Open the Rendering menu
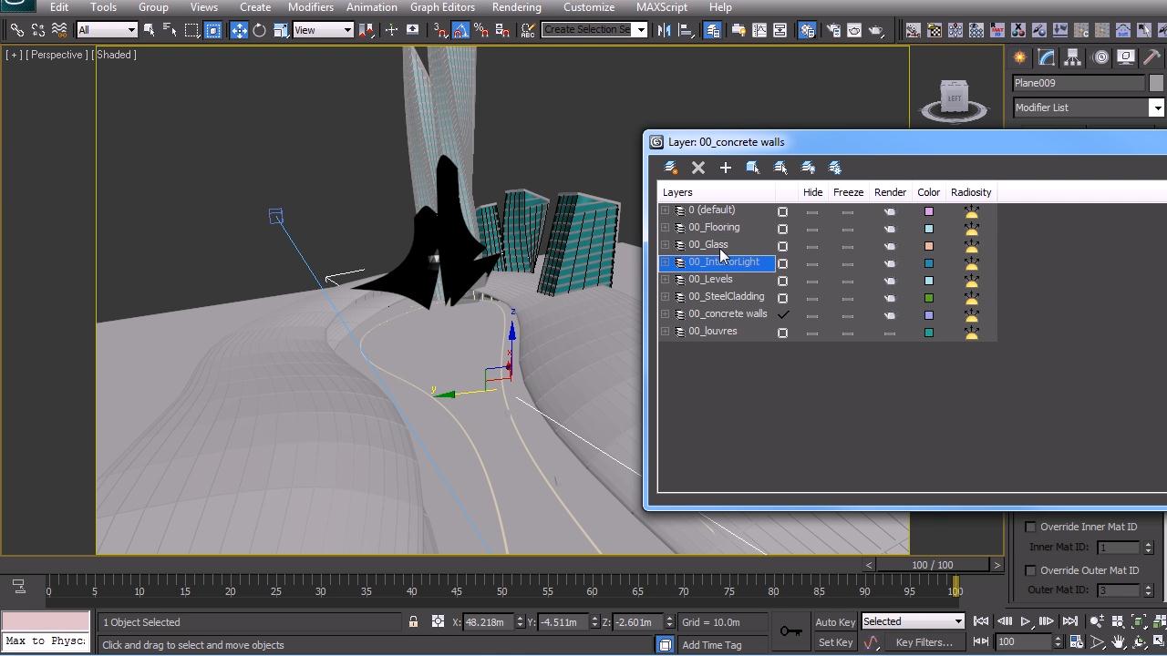The image size is (1167, 656). click(x=517, y=7)
